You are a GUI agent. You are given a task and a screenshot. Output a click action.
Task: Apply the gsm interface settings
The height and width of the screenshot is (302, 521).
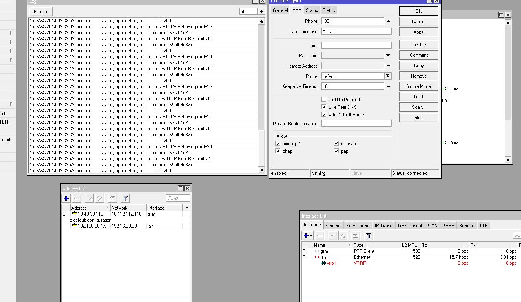pyautogui.click(x=418, y=32)
